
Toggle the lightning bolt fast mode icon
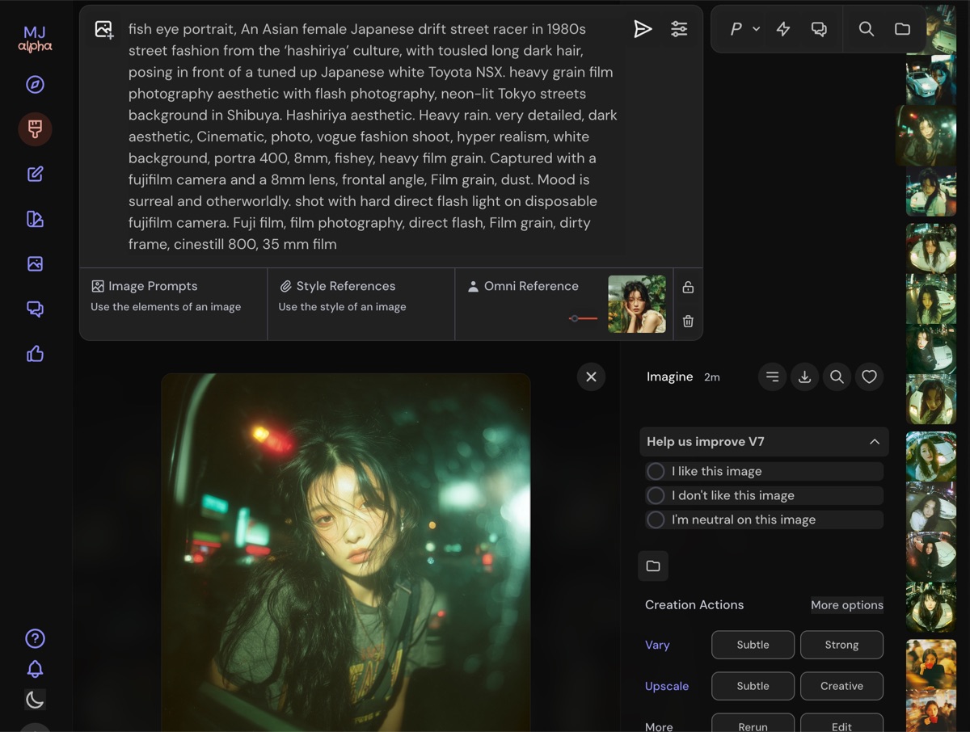point(783,29)
